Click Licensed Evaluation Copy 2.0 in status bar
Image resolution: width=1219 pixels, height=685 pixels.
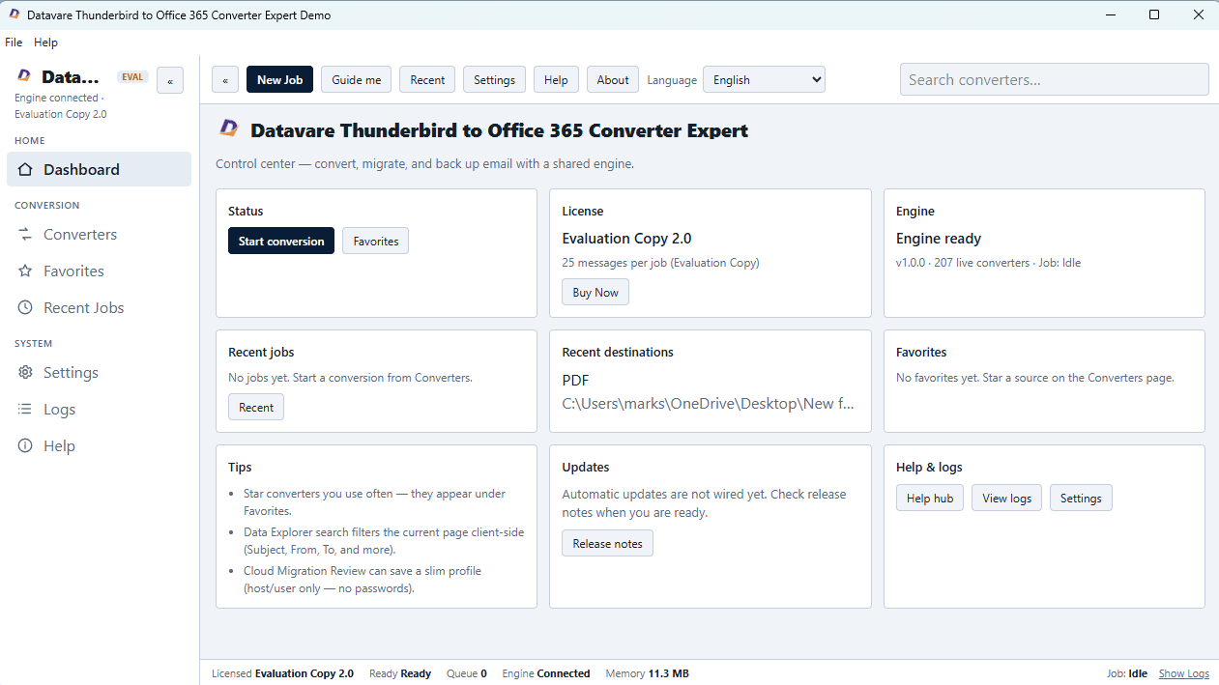click(282, 673)
